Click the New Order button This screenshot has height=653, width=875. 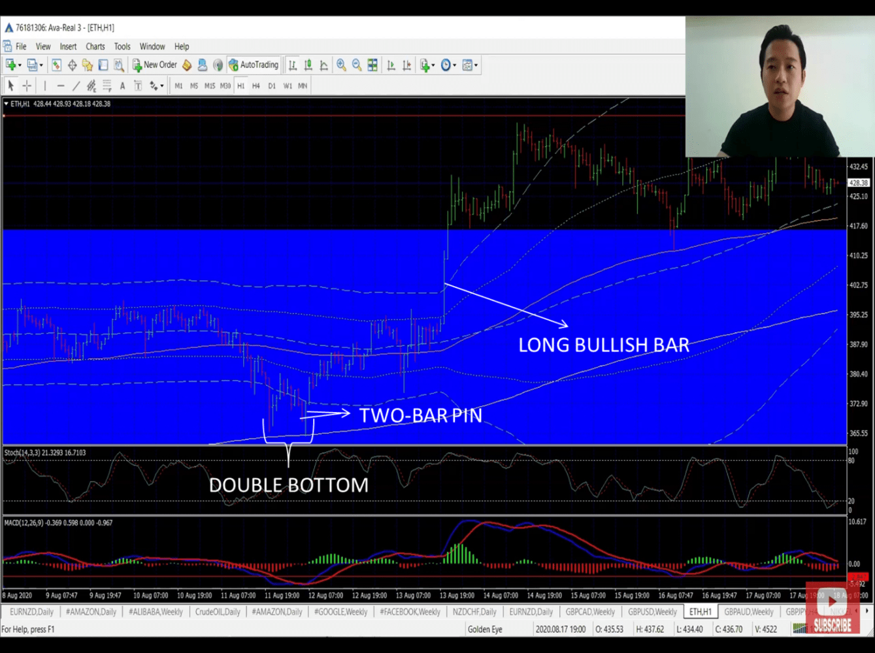pyautogui.click(x=155, y=65)
